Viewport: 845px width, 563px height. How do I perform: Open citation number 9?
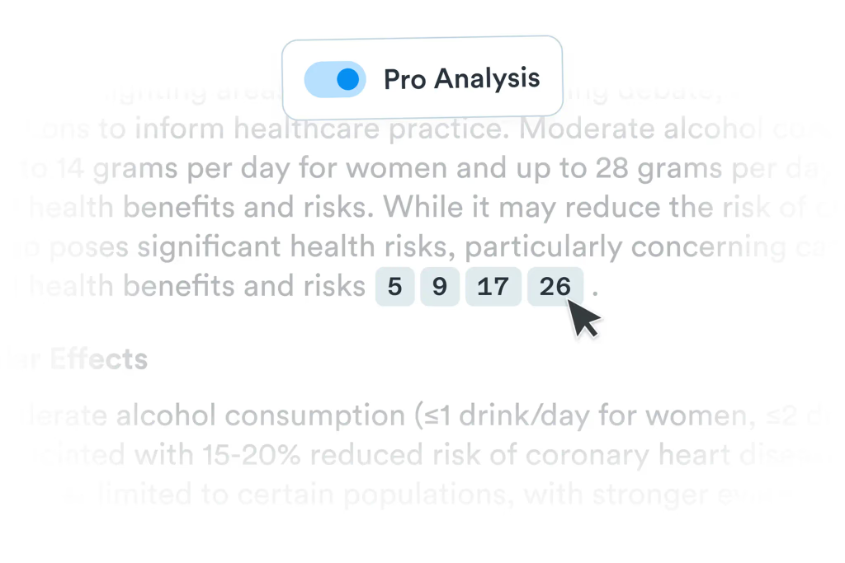(x=440, y=286)
